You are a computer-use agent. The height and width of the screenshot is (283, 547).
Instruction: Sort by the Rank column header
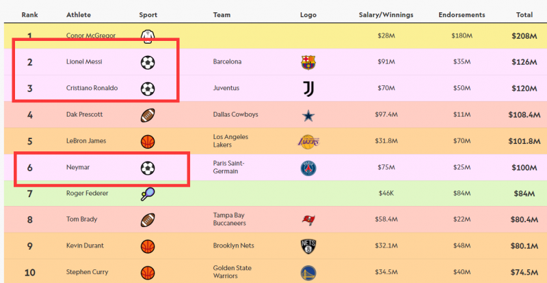29,14
